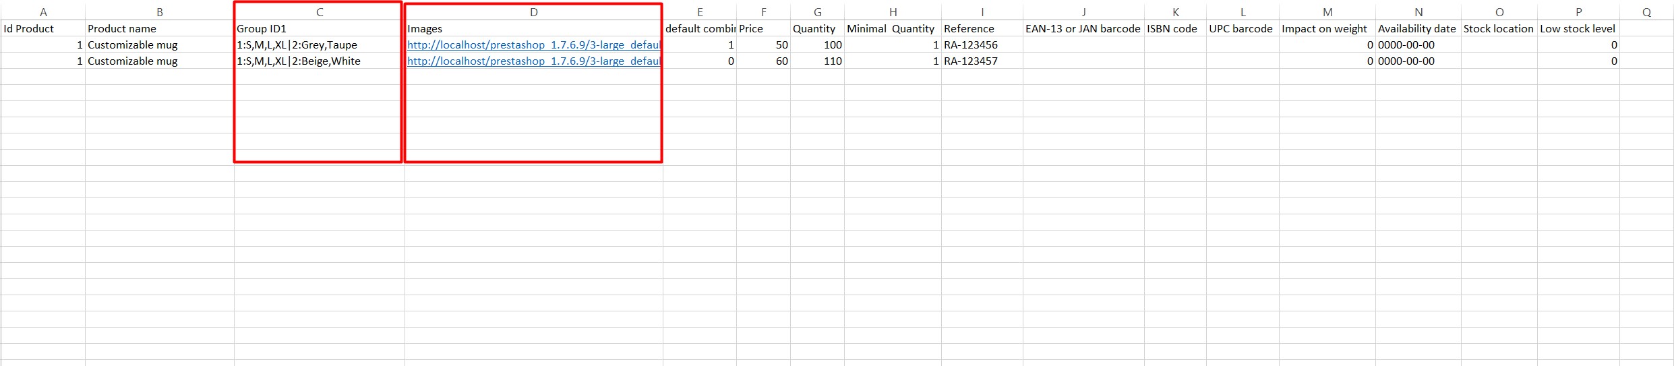
Task: Select column A header
Action: 43,12
